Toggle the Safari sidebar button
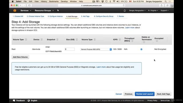Viewport: 183px width, 103px height. (29, 5)
